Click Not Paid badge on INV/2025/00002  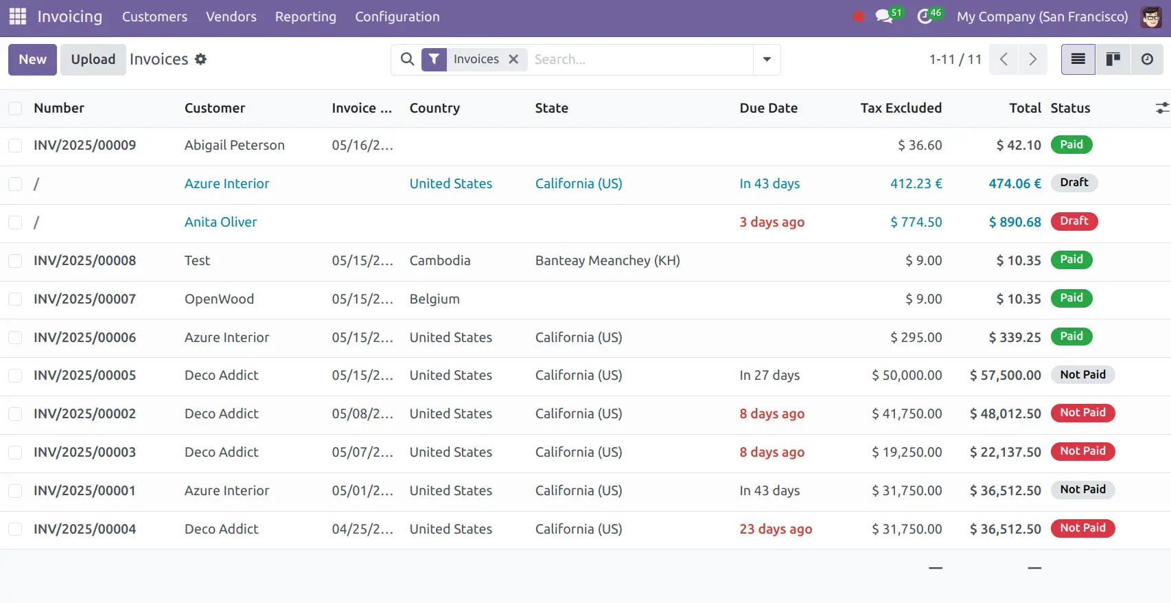tap(1082, 413)
